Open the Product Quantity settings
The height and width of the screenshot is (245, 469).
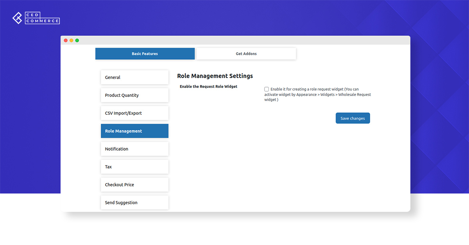[x=134, y=95]
